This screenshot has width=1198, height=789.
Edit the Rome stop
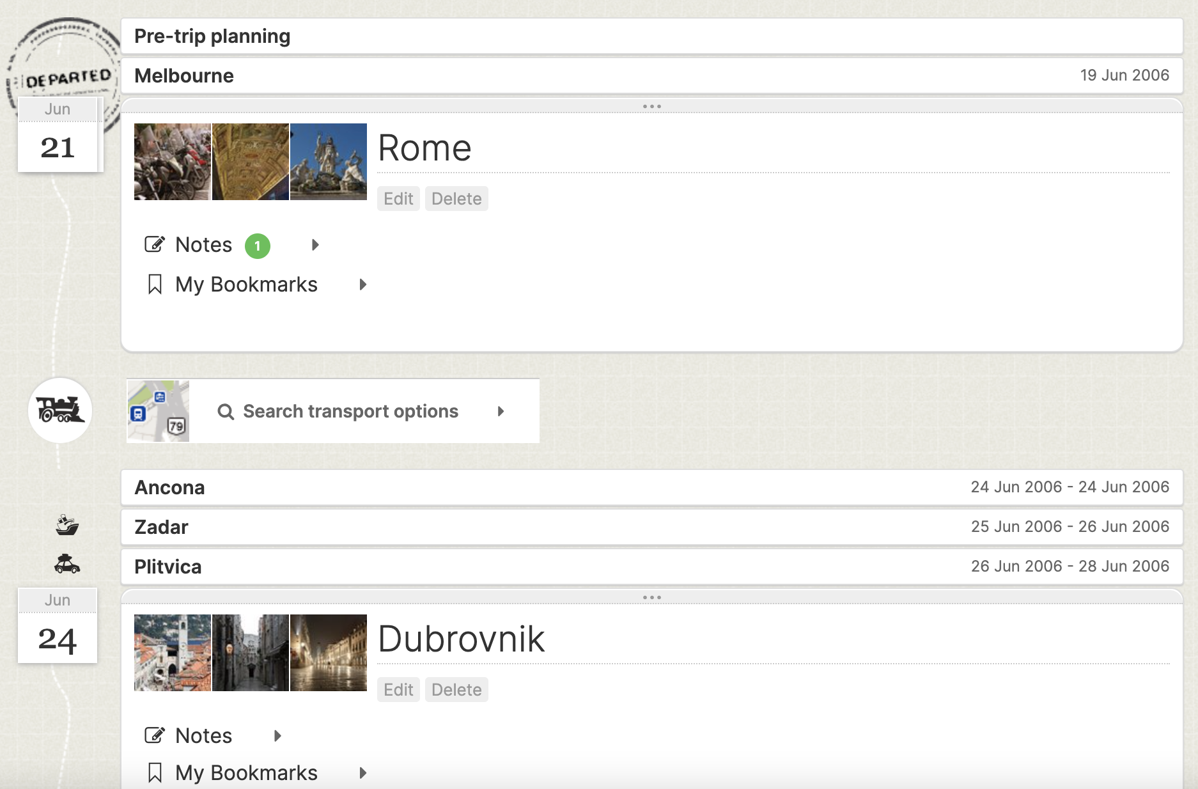point(398,199)
